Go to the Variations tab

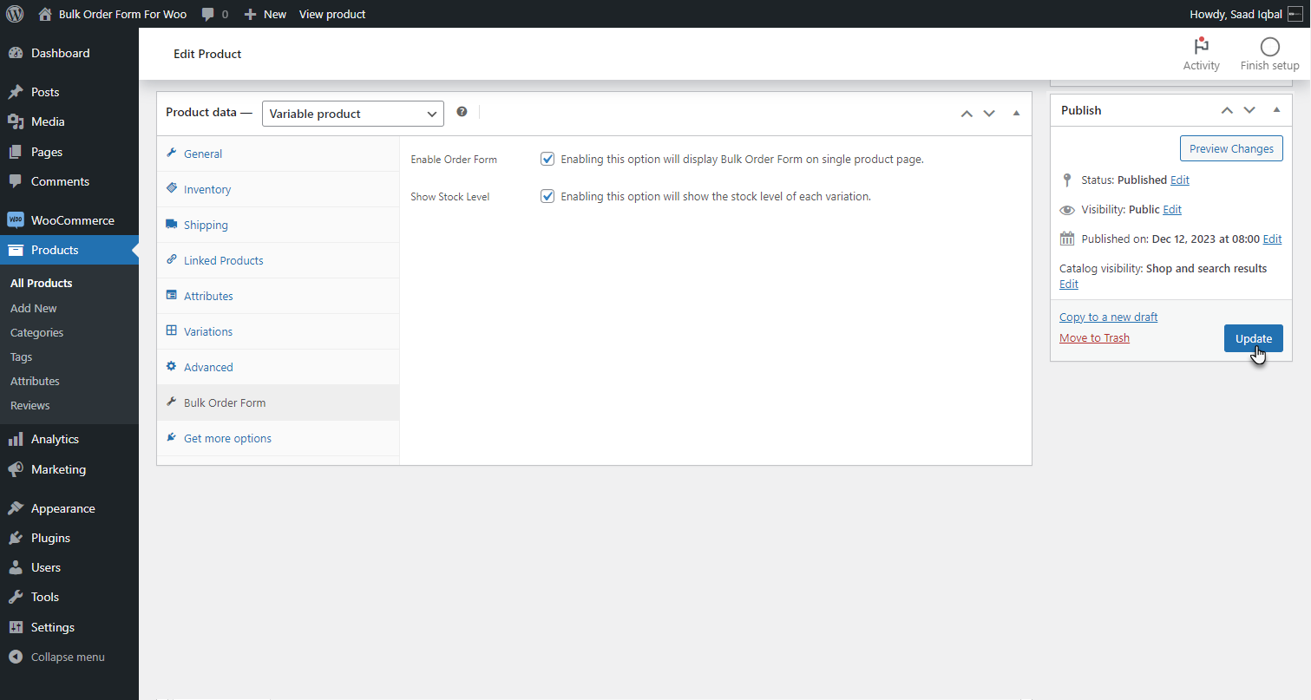[x=278, y=331]
